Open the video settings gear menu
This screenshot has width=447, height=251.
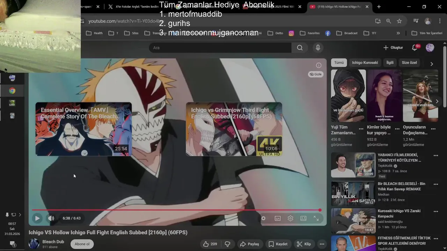(290, 218)
